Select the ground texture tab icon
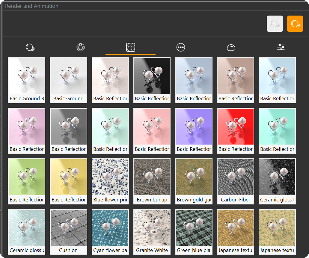Screen dimensions: 309x258 (x=131, y=47)
